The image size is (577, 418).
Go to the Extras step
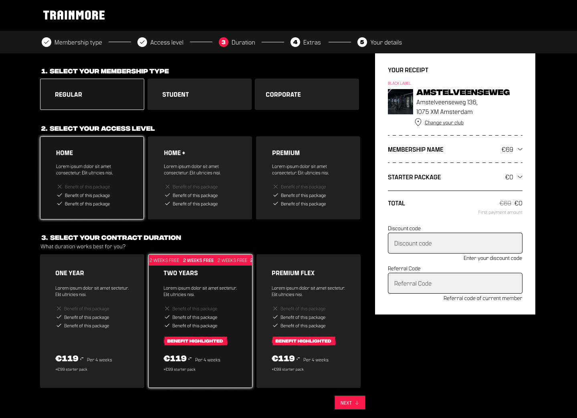[x=306, y=42]
